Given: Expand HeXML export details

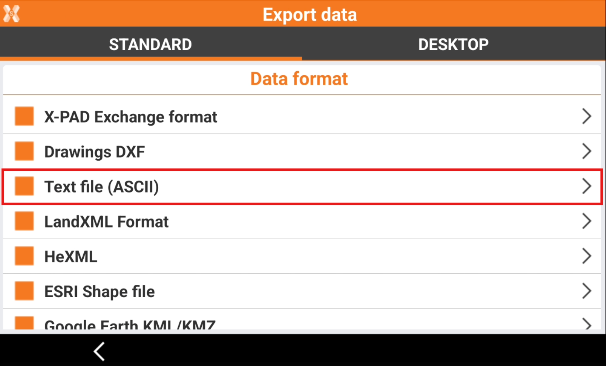Looking at the screenshot, I should [x=587, y=256].
